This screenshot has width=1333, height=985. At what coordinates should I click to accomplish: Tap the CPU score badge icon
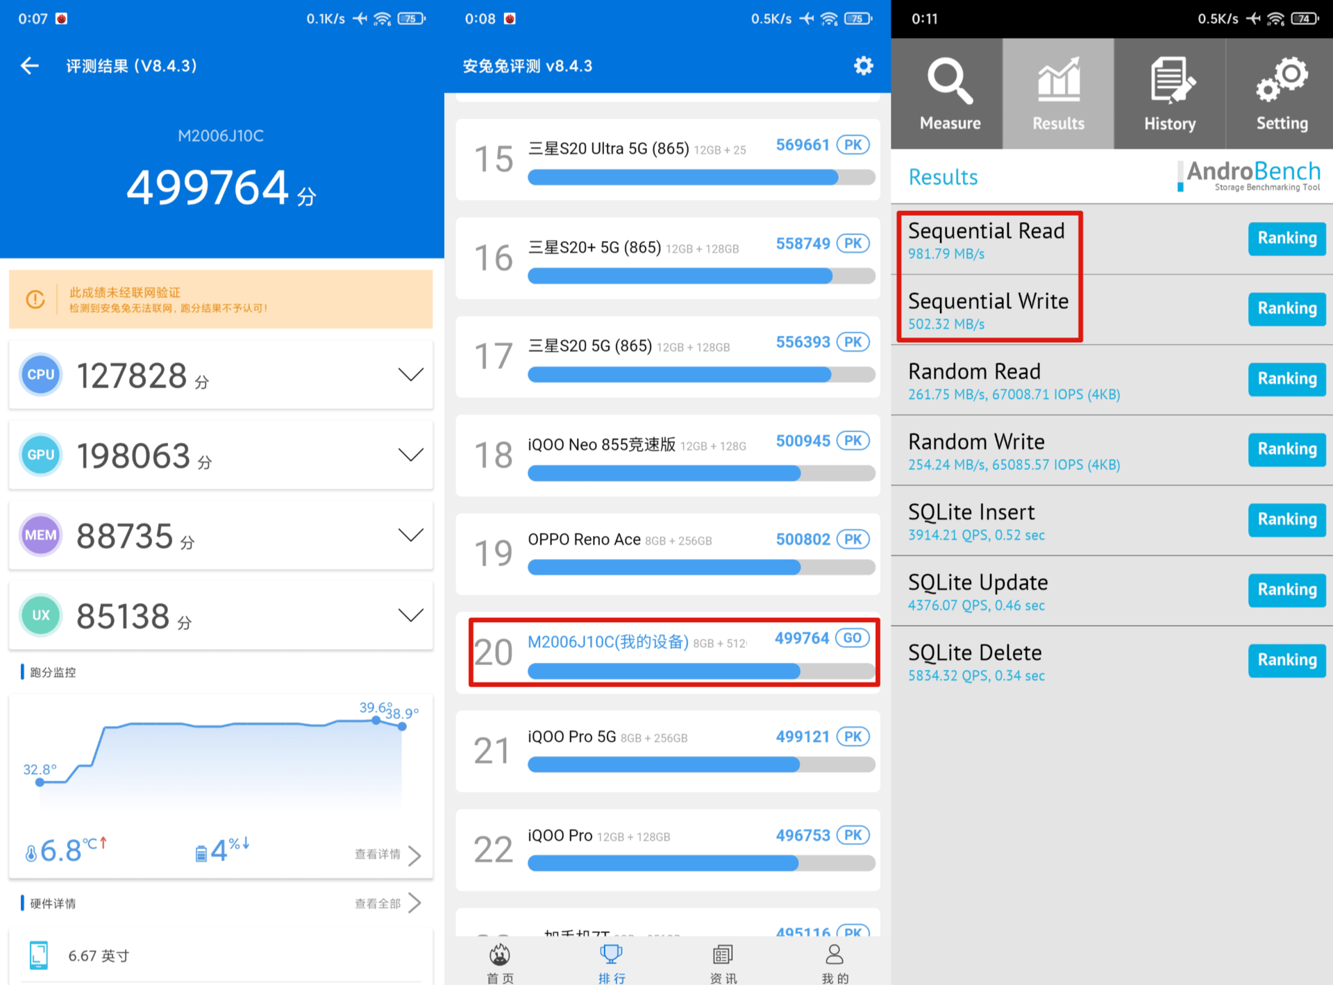pyautogui.click(x=40, y=374)
